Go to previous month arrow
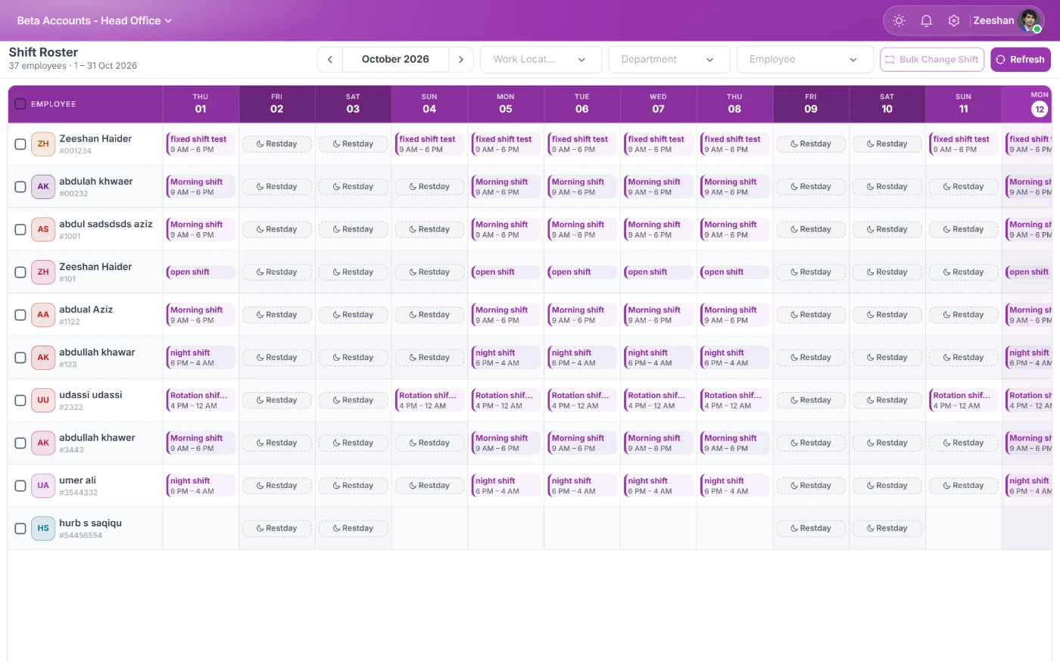 coord(330,59)
